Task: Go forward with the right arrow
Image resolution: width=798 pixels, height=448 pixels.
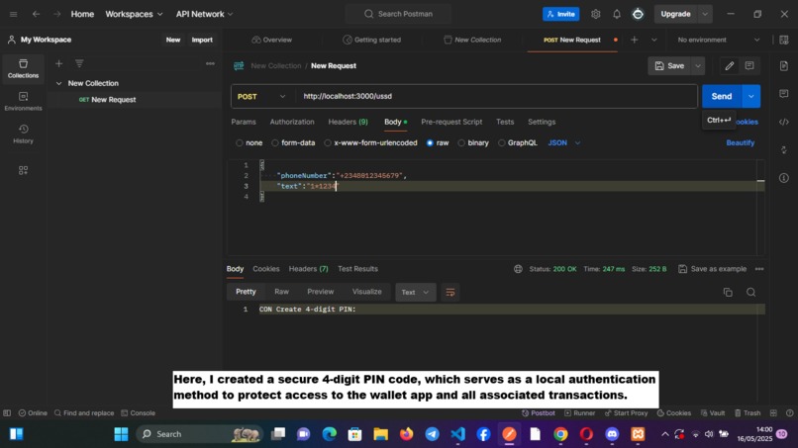Action: (57, 14)
